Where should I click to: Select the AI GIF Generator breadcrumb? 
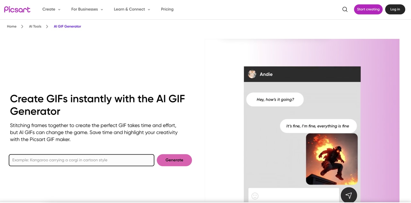point(67,27)
